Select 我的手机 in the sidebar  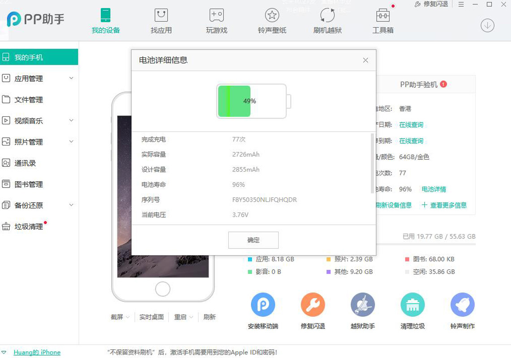[39, 57]
